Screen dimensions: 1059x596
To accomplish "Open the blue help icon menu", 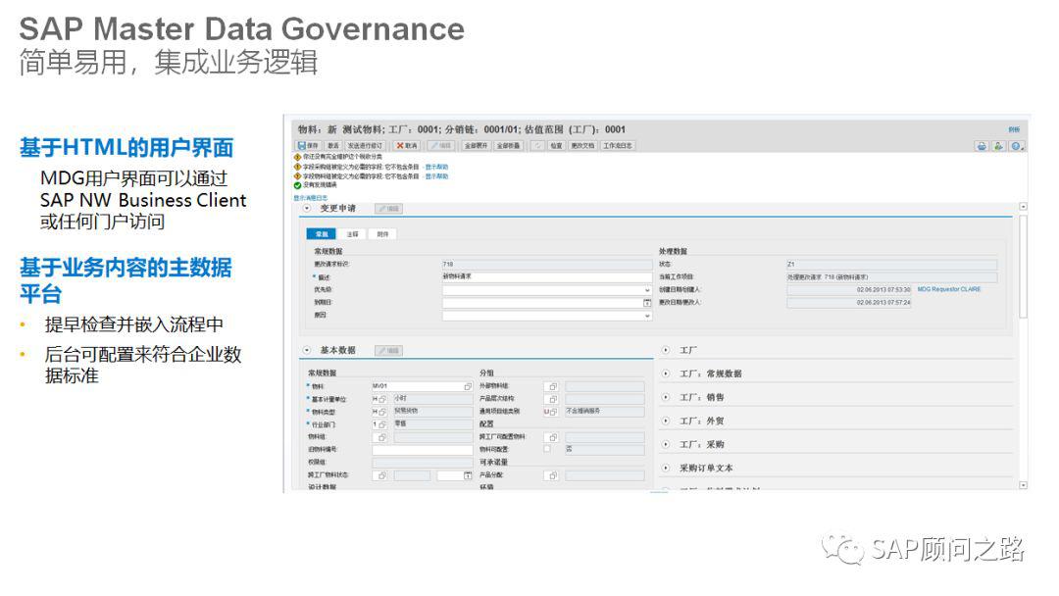I will tap(1017, 146).
